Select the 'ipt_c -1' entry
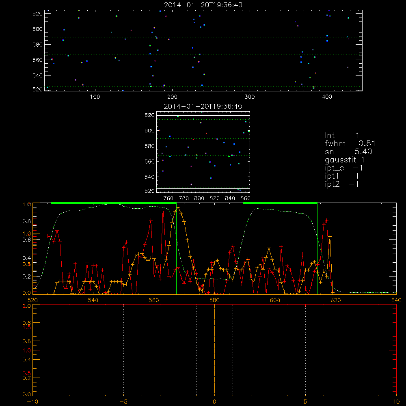The height and width of the screenshot is (406, 406). [x=344, y=168]
